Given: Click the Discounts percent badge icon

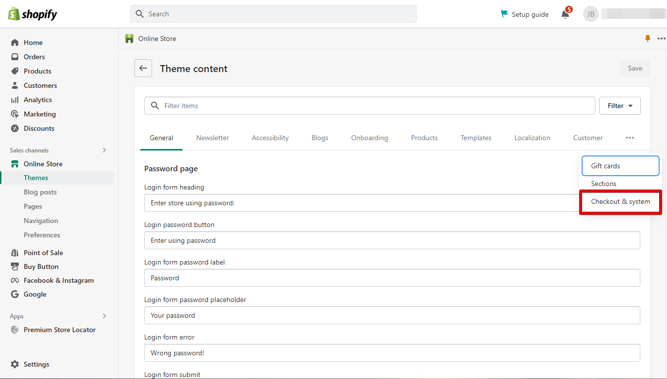Looking at the screenshot, I should pos(15,128).
